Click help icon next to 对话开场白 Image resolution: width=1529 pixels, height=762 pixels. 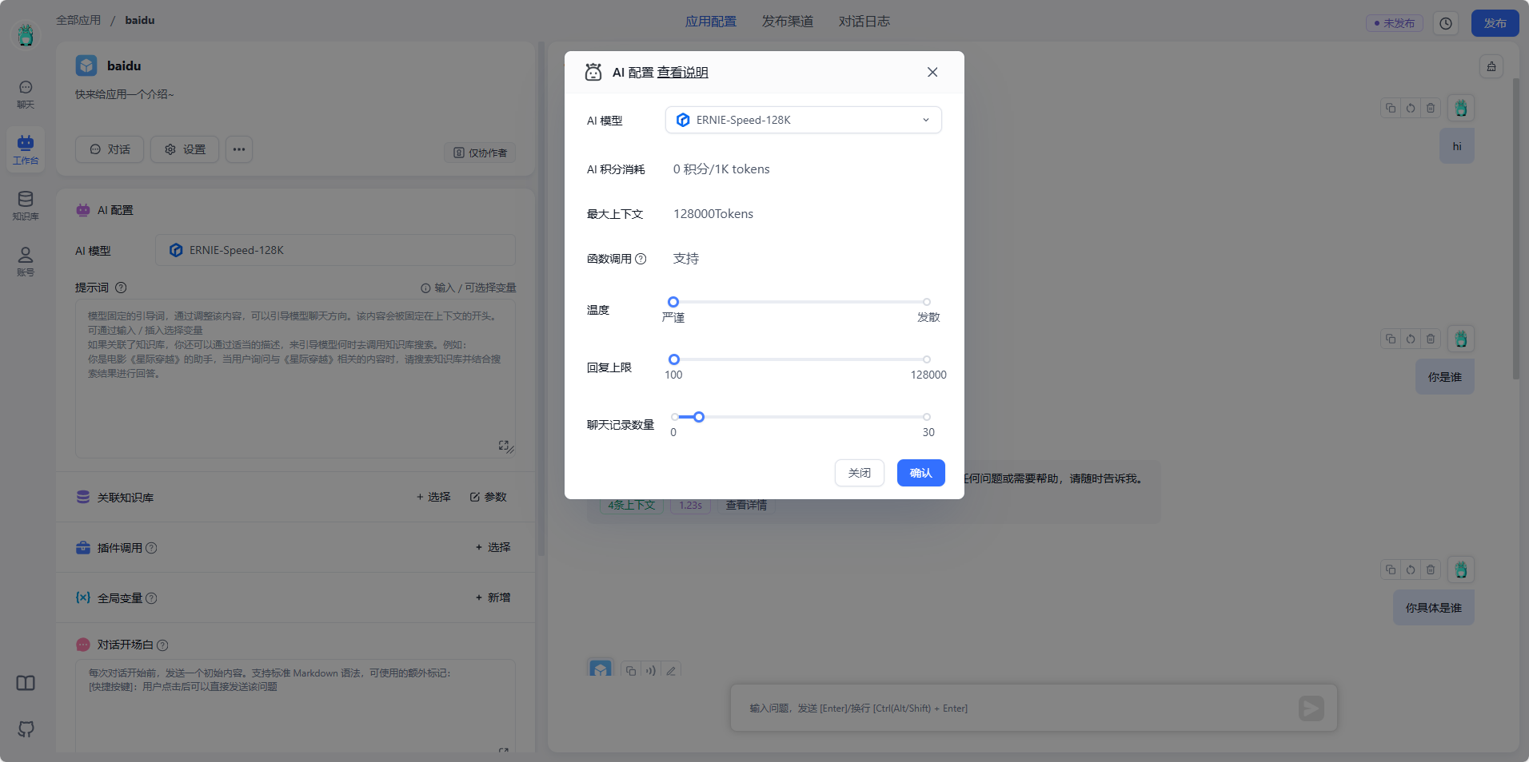pos(162,645)
